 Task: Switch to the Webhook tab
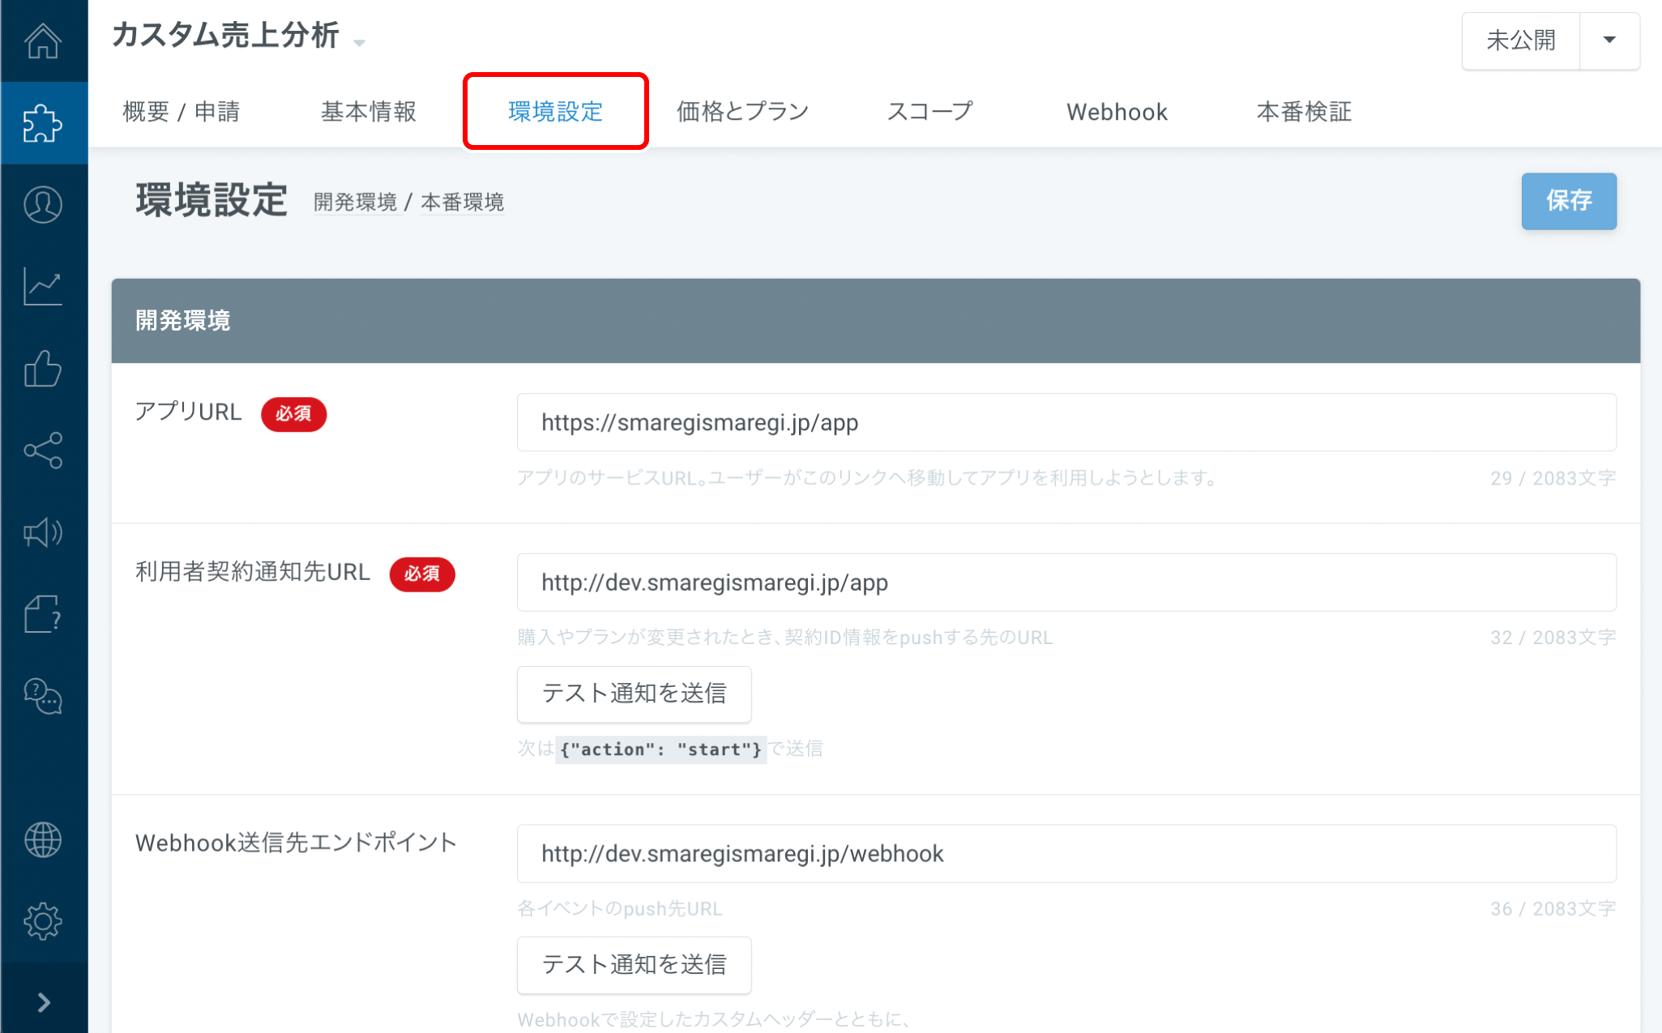pyautogui.click(x=1116, y=112)
